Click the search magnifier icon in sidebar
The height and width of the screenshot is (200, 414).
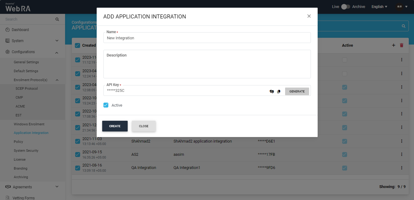[57, 19]
